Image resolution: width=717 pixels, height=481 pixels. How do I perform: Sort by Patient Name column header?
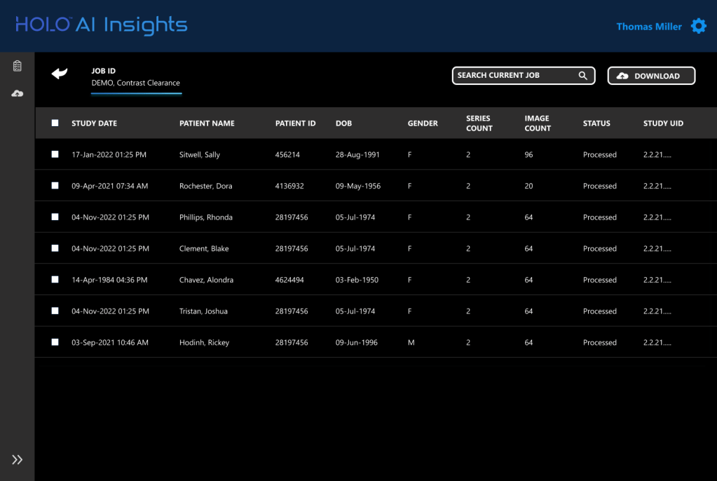pos(207,123)
